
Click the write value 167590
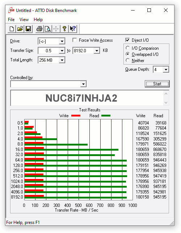pyautogui.click(x=143, y=139)
